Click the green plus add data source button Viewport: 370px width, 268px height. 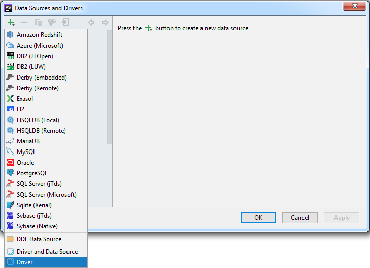click(11, 23)
